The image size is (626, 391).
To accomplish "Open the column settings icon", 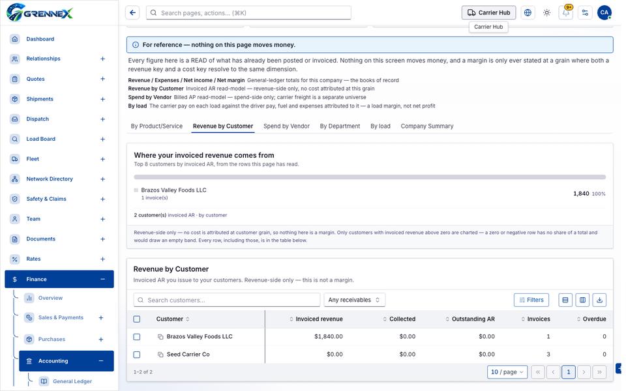I will click(582, 300).
